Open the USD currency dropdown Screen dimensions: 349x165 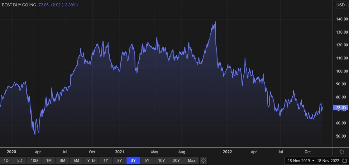[341, 5]
